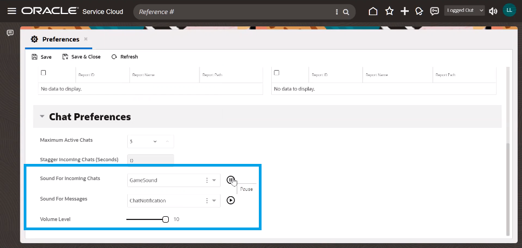Play the Sound For Messages preview
Viewport: 522px width, 248px height.
click(231, 200)
